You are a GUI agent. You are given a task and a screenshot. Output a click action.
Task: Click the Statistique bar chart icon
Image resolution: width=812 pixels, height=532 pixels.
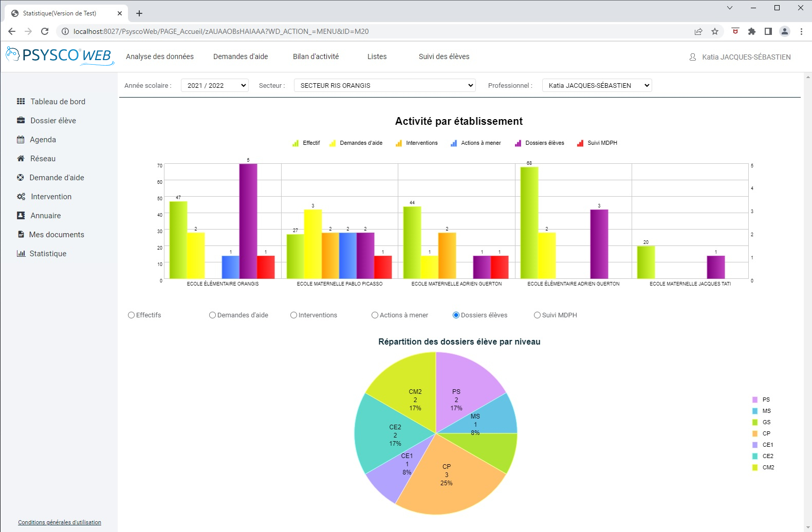click(x=21, y=254)
